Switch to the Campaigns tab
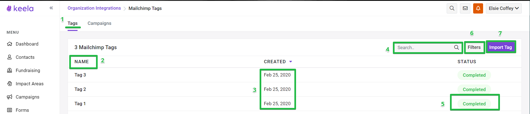This screenshot has height=114, width=530. click(99, 23)
